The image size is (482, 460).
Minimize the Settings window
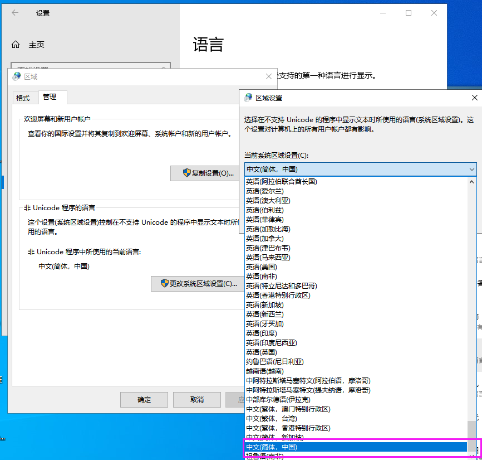(382, 13)
